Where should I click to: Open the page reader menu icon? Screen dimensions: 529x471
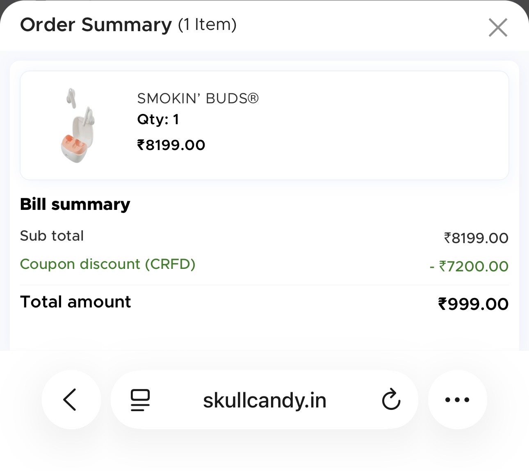coord(140,400)
